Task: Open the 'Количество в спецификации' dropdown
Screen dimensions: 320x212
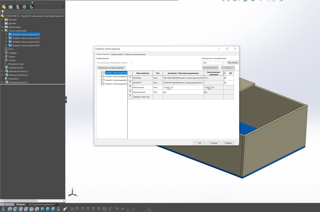Action: click(x=213, y=63)
